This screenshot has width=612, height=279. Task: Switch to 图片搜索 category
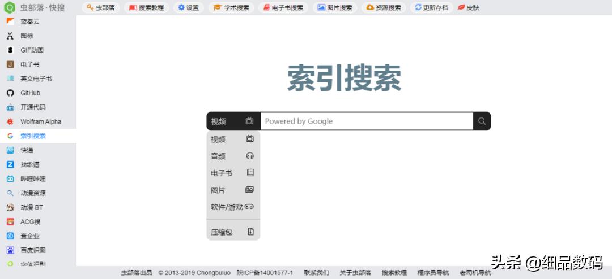[x=335, y=7]
